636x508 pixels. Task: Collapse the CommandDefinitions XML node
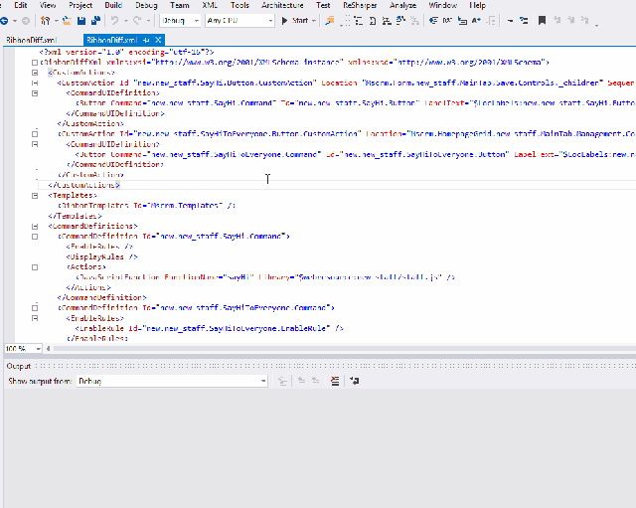(36, 226)
